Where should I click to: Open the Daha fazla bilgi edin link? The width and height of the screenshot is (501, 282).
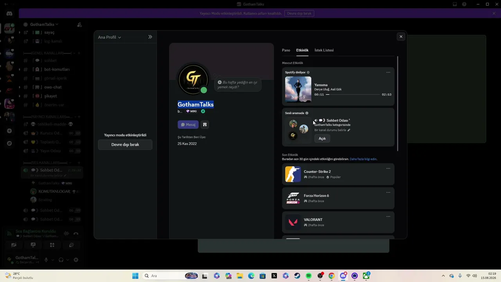pos(363,159)
